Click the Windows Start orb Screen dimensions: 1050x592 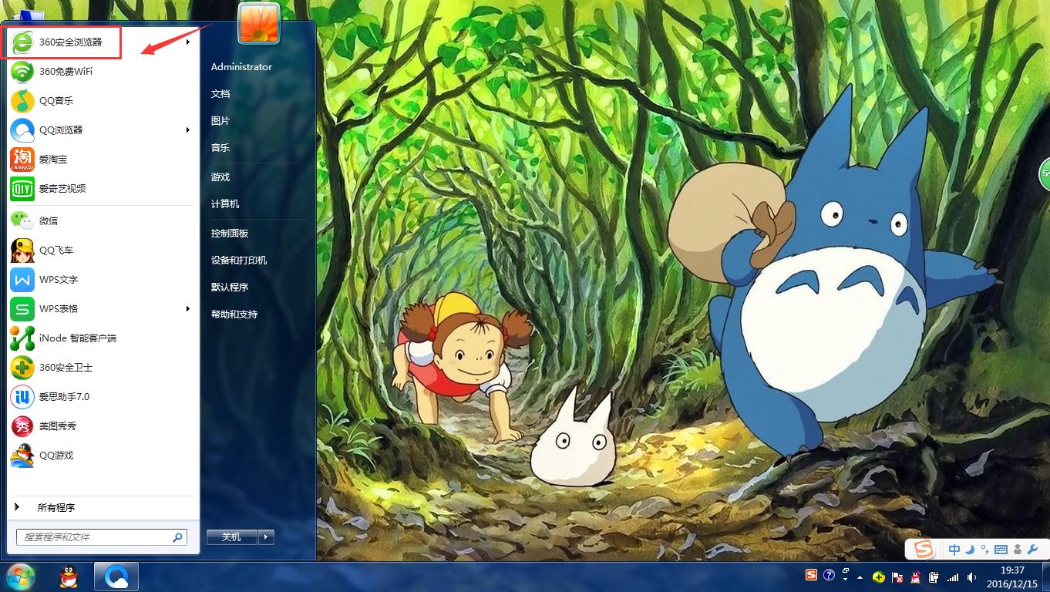(x=21, y=577)
